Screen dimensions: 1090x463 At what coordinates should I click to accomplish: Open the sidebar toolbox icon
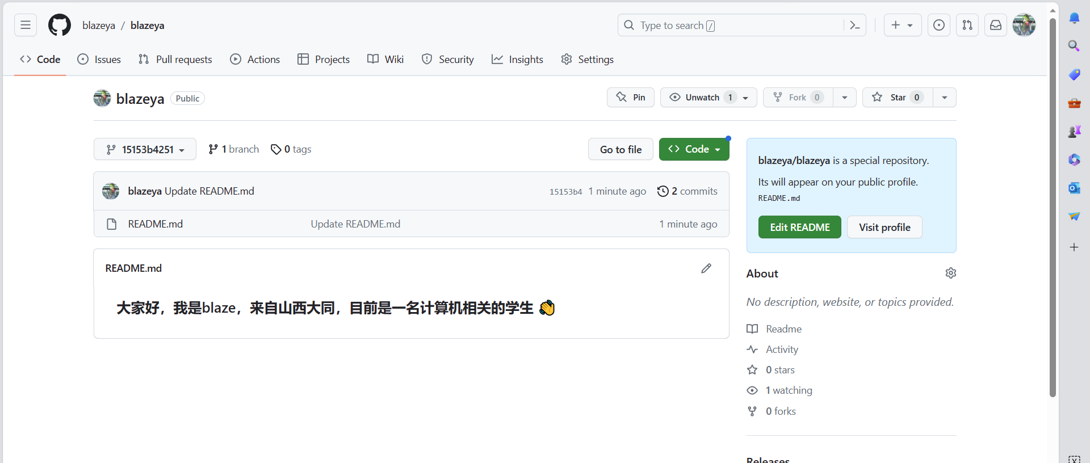[1074, 103]
